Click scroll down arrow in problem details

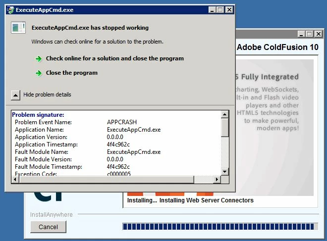click(x=224, y=172)
